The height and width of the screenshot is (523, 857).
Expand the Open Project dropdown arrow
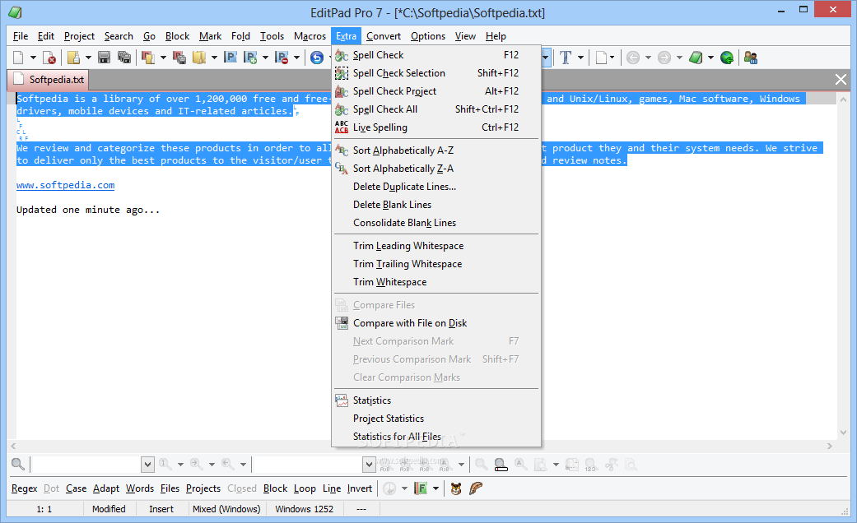click(163, 58)
